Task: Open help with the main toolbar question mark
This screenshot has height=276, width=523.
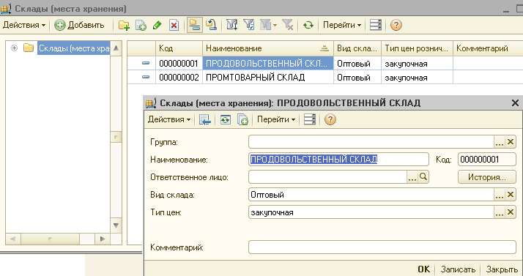Action: (x=396, y=25)
